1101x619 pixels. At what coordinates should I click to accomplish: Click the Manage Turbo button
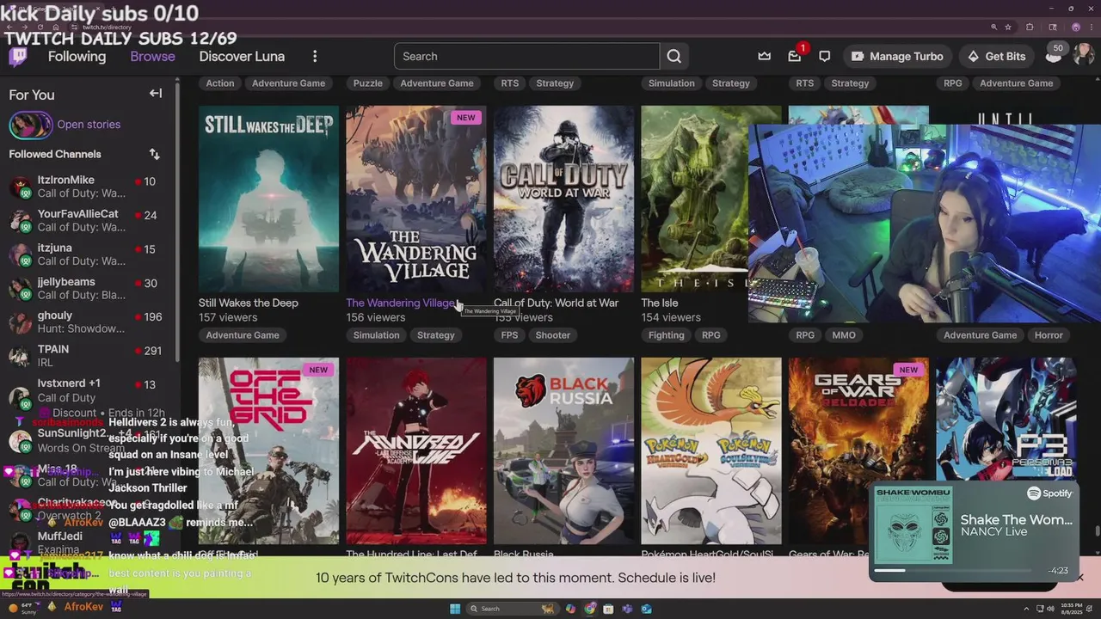(x=896, y=56)
